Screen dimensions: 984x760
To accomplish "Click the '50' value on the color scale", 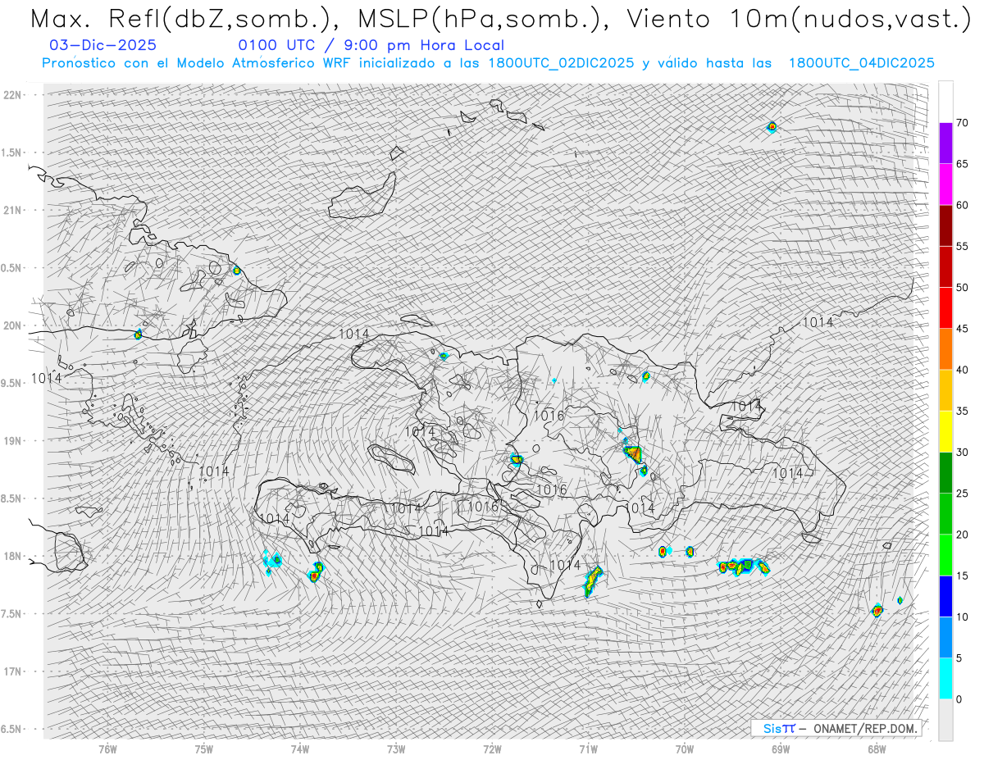I will coord(962,288).
